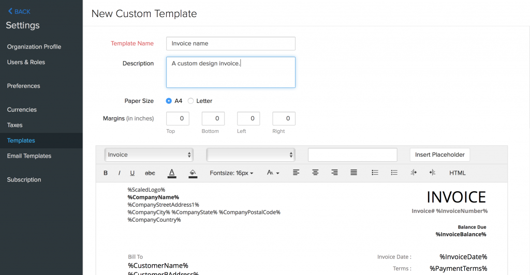Screen dimensions: 530x275
Task: Open the font family dropdown
Action: pos(273,173)
